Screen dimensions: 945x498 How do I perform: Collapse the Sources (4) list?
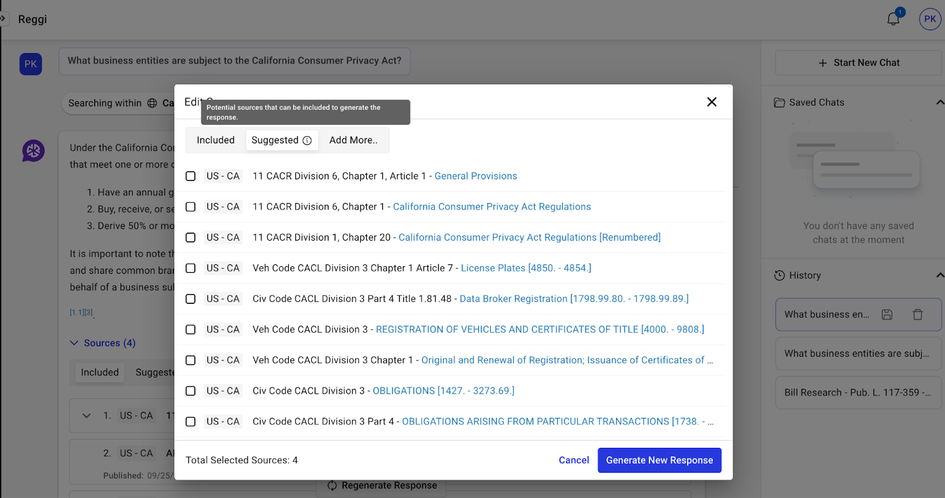point(74,343)
